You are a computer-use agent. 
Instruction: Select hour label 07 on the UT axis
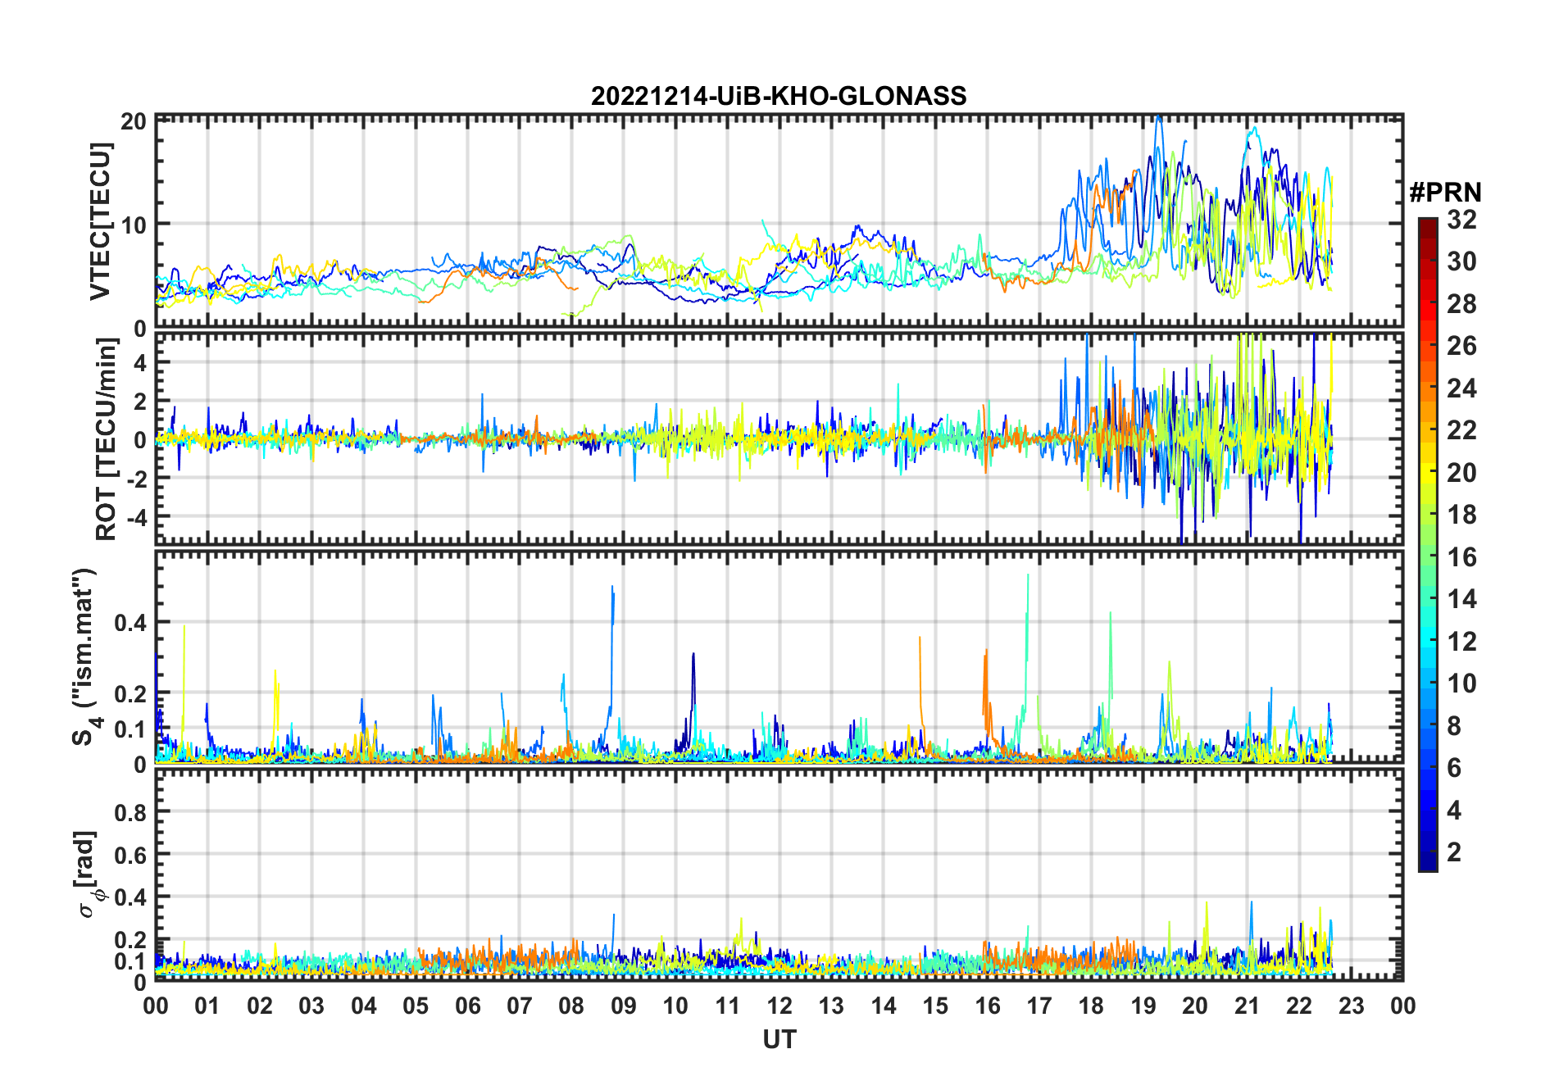(520, 1006)
